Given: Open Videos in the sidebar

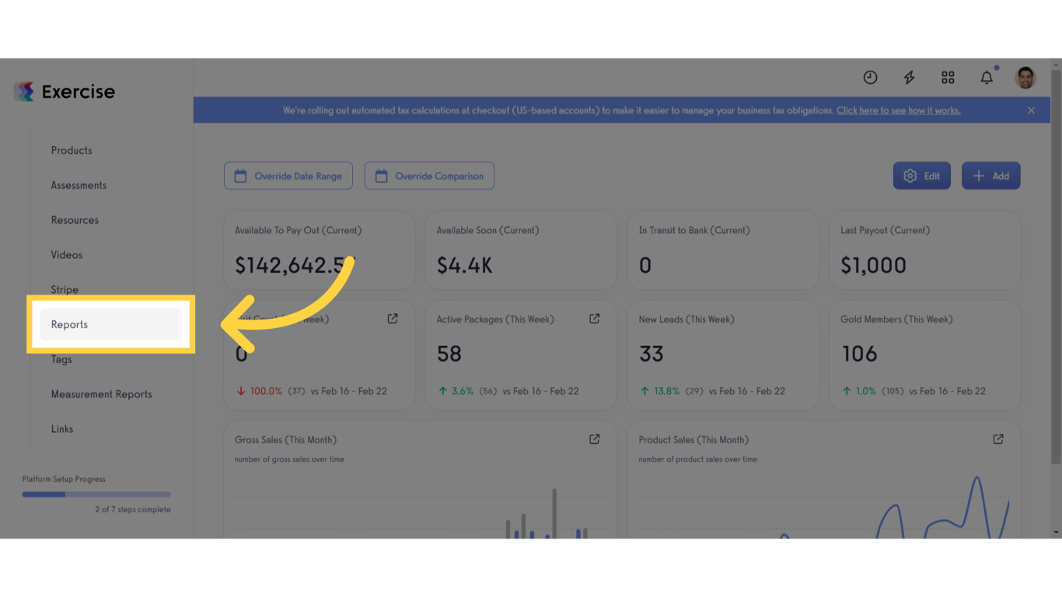Looking at the screenshot, I should 67,255.
